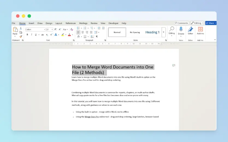Insert a multilevel list
The image size is (228, 142).
pos(91,28)
